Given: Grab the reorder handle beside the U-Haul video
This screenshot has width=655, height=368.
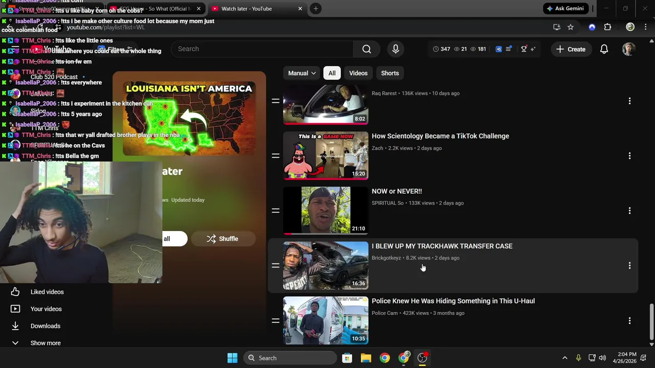Looking at the screenshot, I should click(x=275, y=321).
